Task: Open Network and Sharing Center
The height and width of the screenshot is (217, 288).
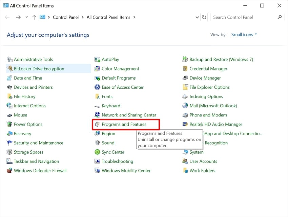Action: (x=129, y=115)
